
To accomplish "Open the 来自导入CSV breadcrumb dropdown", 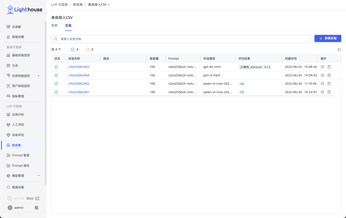I will [x=99, y=5].
